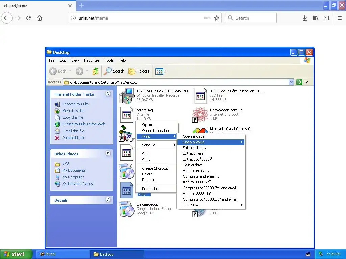Open the Edit menu
Viewport: 346px width, 259px height.
pos(63,60)
